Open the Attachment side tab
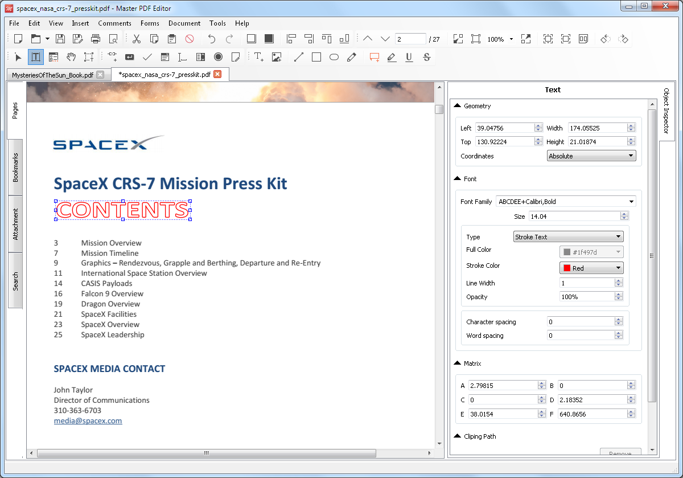Screen dimensions: 683x478 click(x=15, y=224)
